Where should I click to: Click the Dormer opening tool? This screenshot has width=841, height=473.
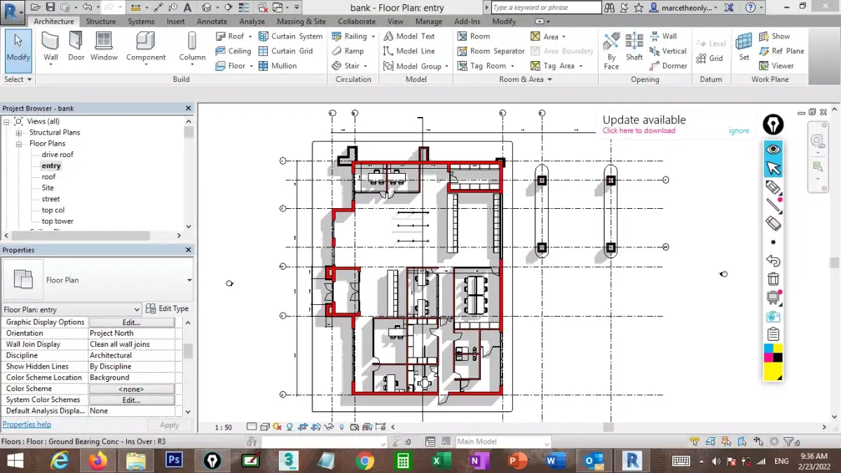pos(669,66)
